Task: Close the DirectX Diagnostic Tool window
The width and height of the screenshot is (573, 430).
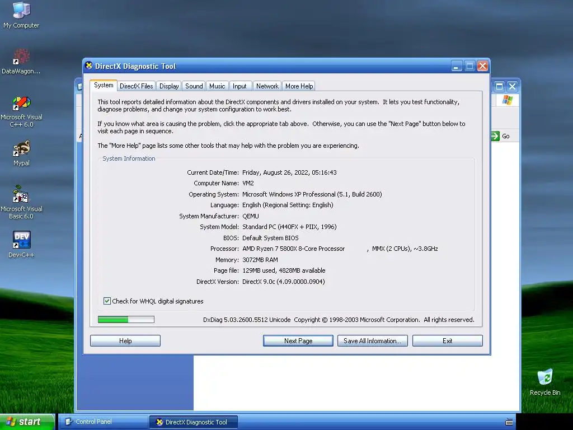Action: tap(482, 66)
